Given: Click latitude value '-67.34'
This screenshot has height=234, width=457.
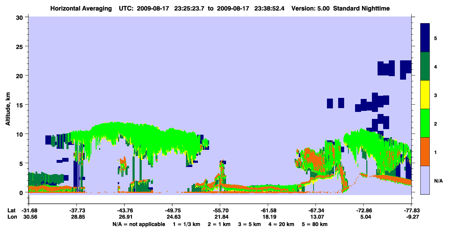Looking at the screenshot, I should [x=316, y=210].
